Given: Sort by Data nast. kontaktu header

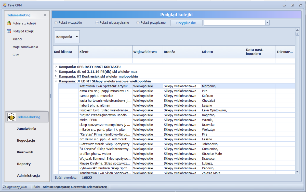Looking at the screenshot, I should tap(260, 52).
